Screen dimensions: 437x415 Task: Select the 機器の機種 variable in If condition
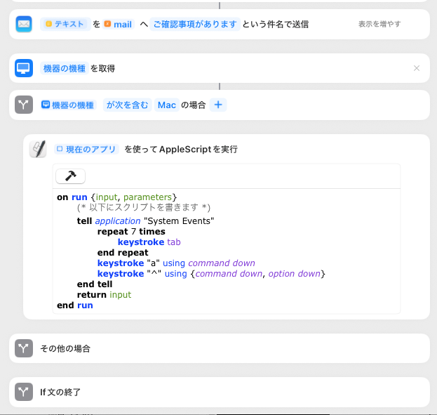[x=69, y=105]
